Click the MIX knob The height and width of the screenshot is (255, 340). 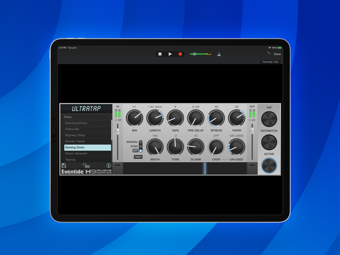[135, 118]
